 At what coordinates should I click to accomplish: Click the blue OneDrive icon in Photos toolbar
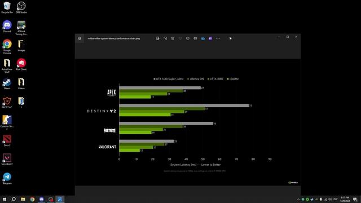tap(203, 38)
